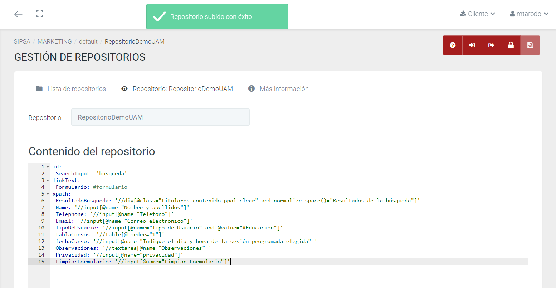Click the back arrow icon
This screenshot has height=288, width=557.
pos(18,14)
